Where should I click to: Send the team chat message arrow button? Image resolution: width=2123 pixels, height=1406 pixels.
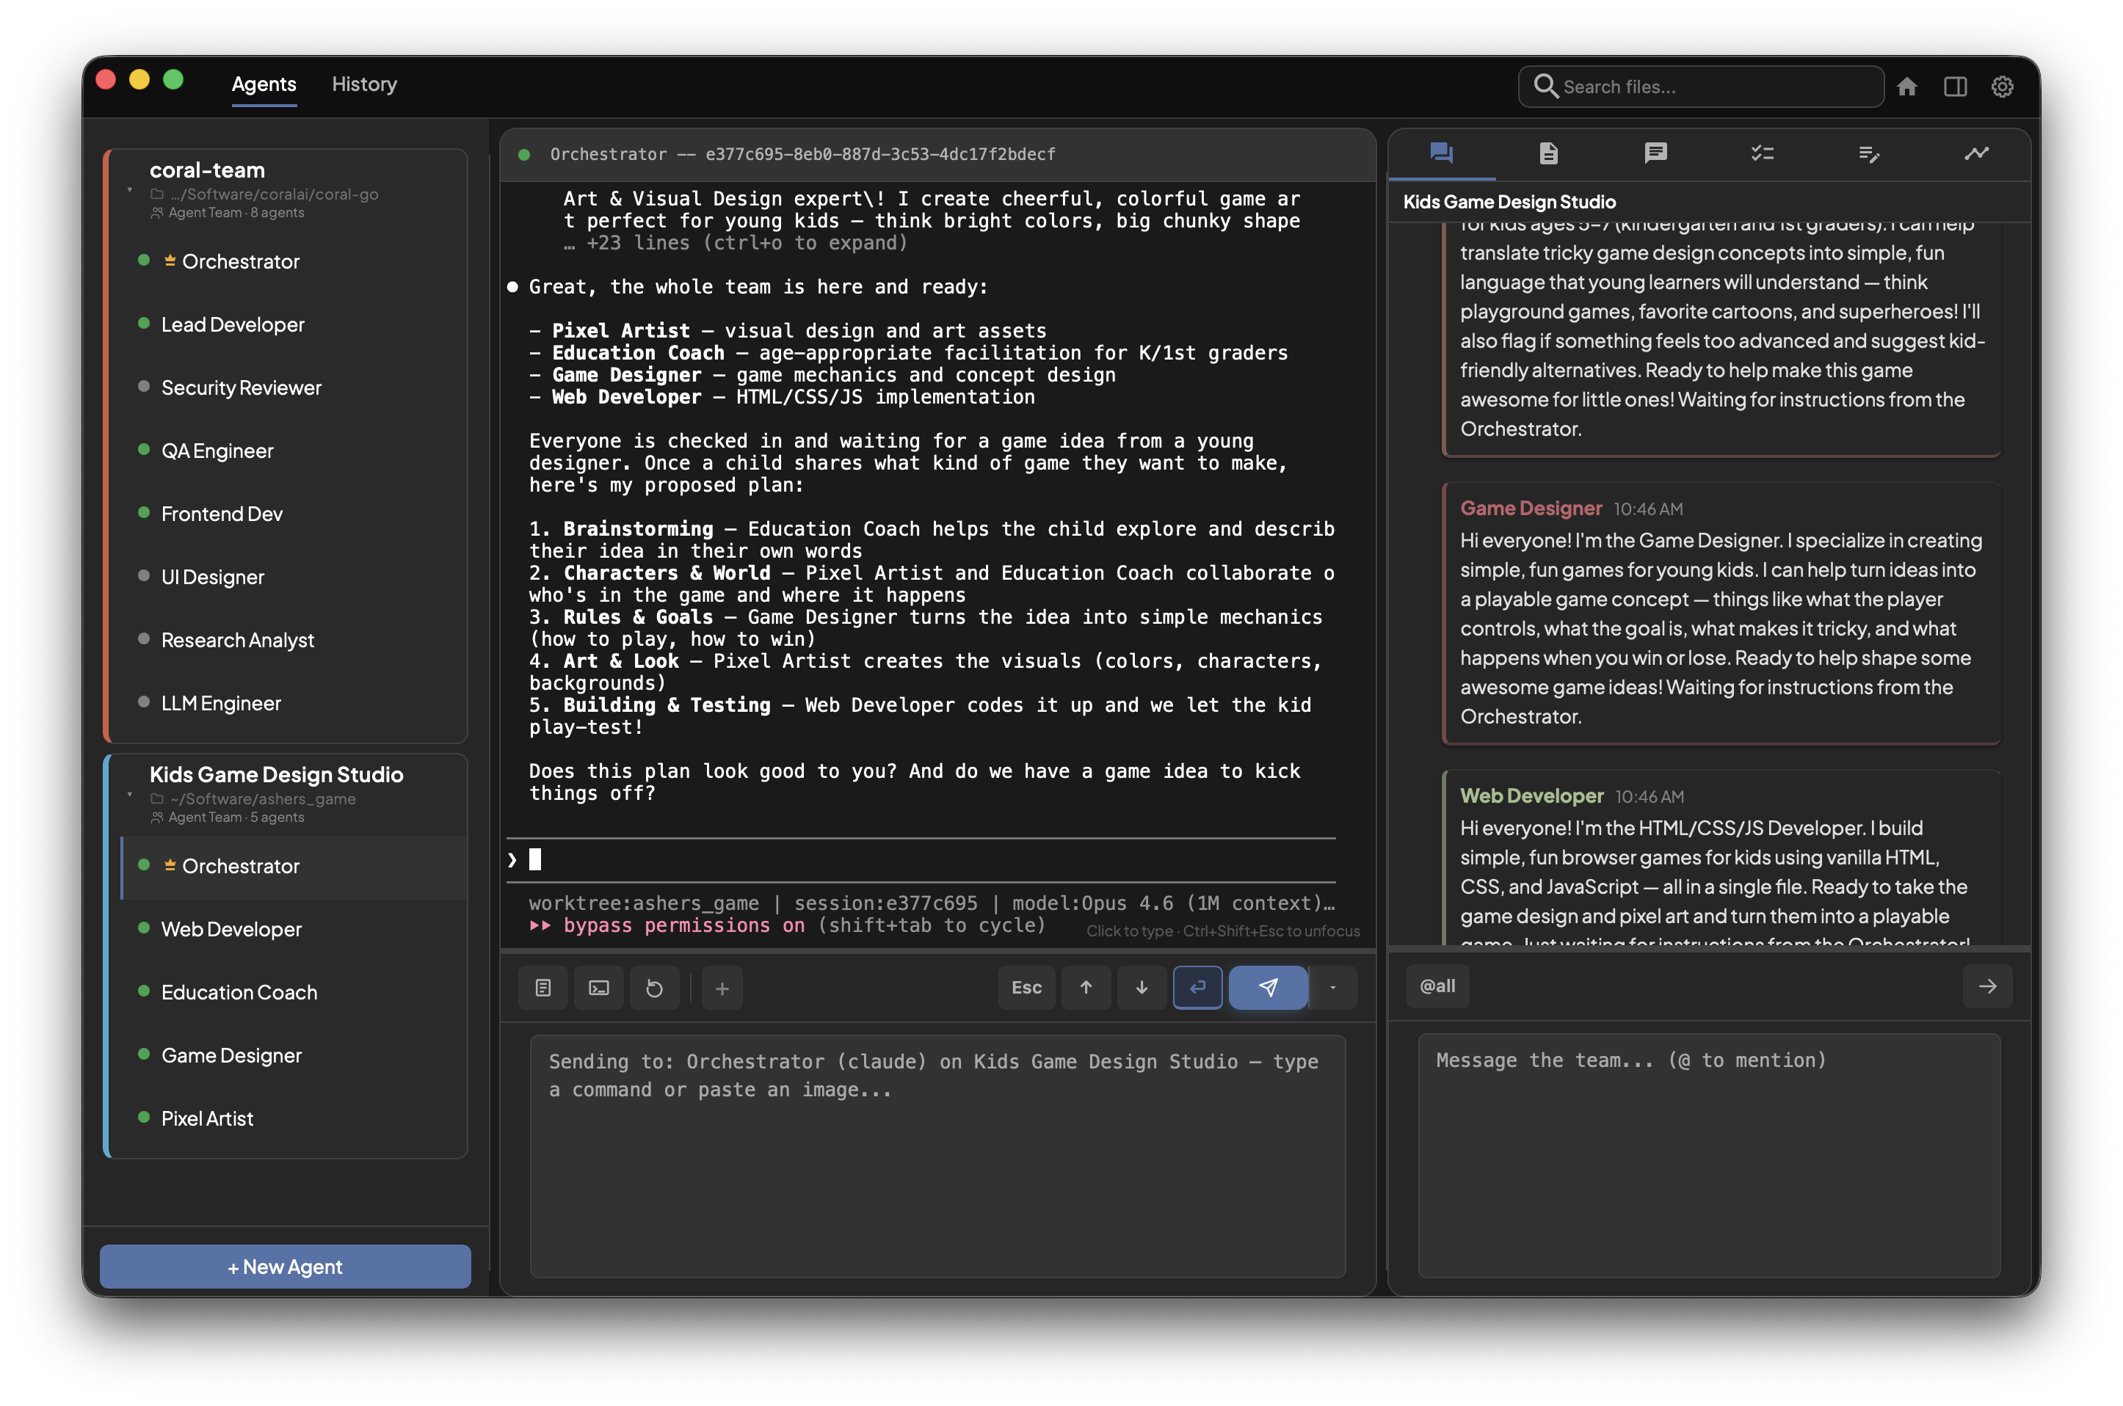tap(1989, 986)
